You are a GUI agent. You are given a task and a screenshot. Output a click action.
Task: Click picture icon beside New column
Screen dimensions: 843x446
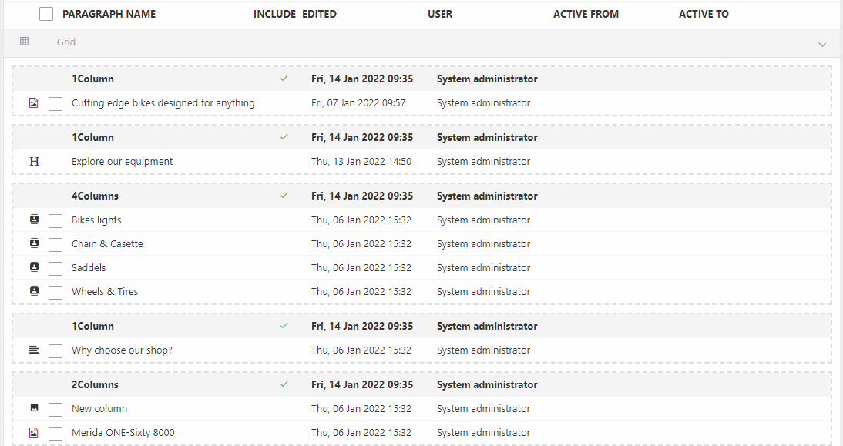pos(34,408)
